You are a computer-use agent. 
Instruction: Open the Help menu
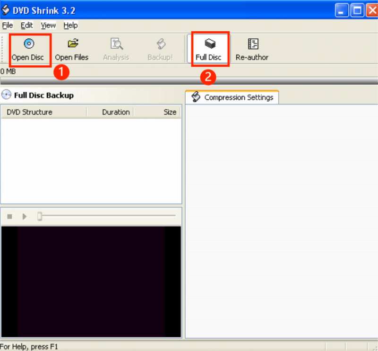tap(70, 25)
